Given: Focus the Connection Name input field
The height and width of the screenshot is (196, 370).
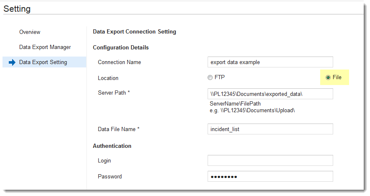Looking at the screenshot, I should [x=270, y=62].
